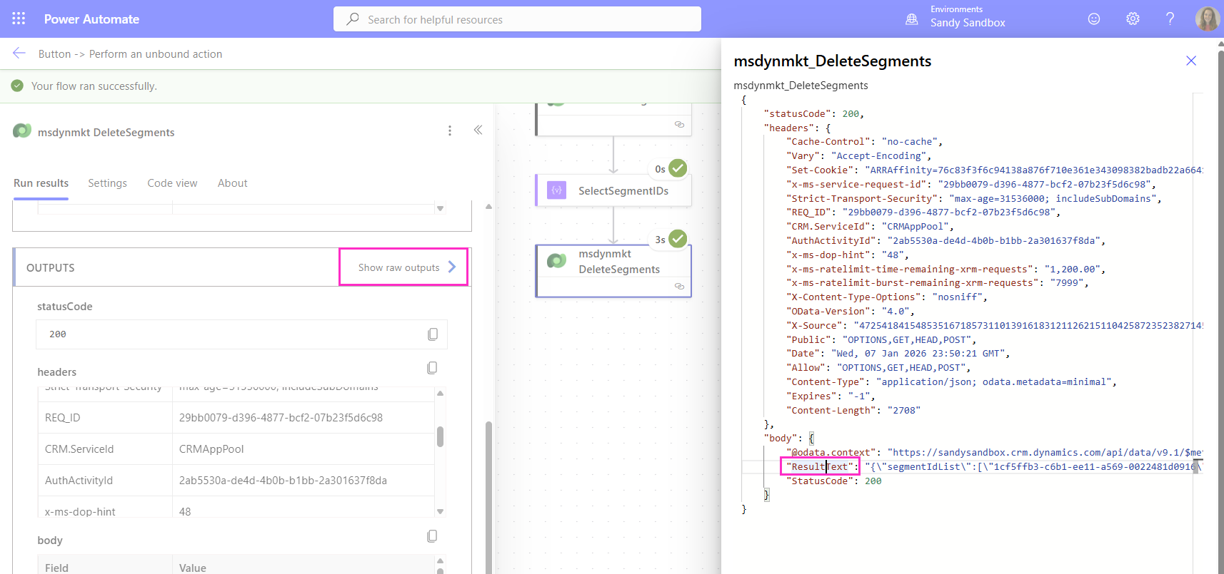This screenshot has width=1224, height=574.
Task: Open the Settings tab
Action: click(107, 183)
